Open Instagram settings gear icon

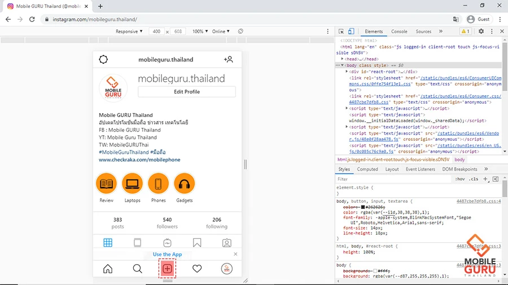tap(103, 60)
